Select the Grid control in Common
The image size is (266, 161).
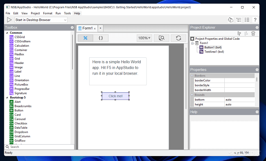(x=15, y=59)
